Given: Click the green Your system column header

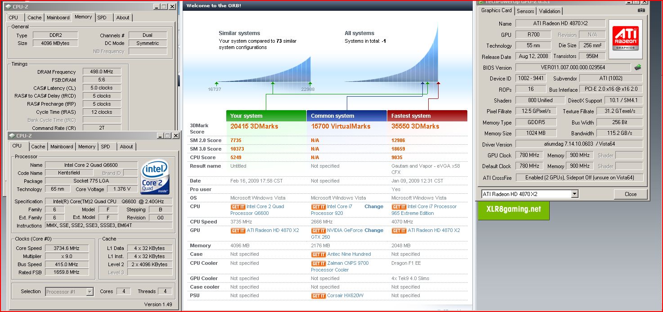Looking at the screenshot, I should [x=266, y=116].
